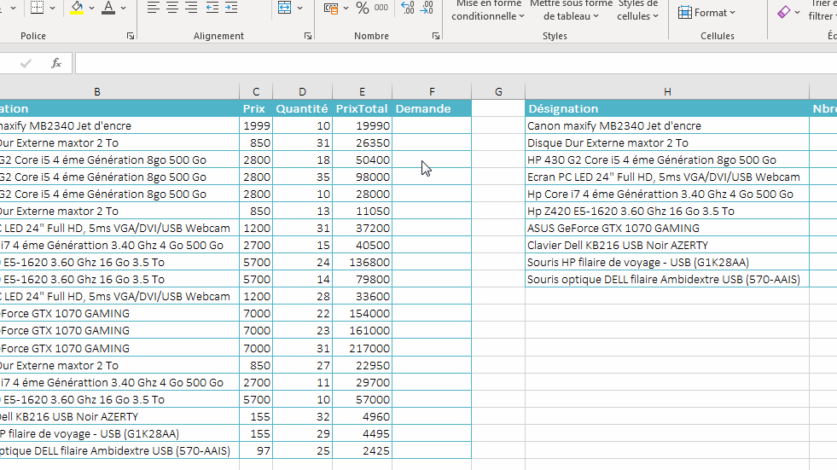The height and width of the screenshot is (470, 837).
Task: Select PrixTotal cell 98000
Action: pos(362,177)
